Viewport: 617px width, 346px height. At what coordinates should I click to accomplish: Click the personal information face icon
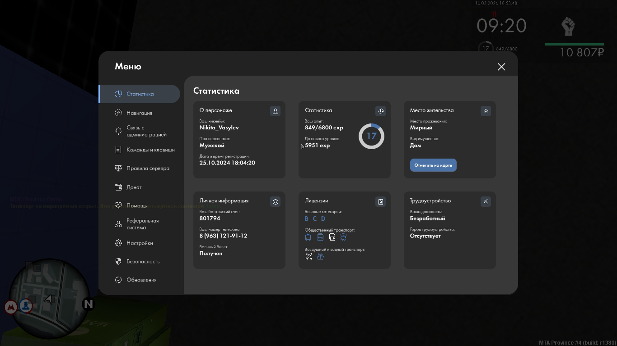tap(275, 201)
